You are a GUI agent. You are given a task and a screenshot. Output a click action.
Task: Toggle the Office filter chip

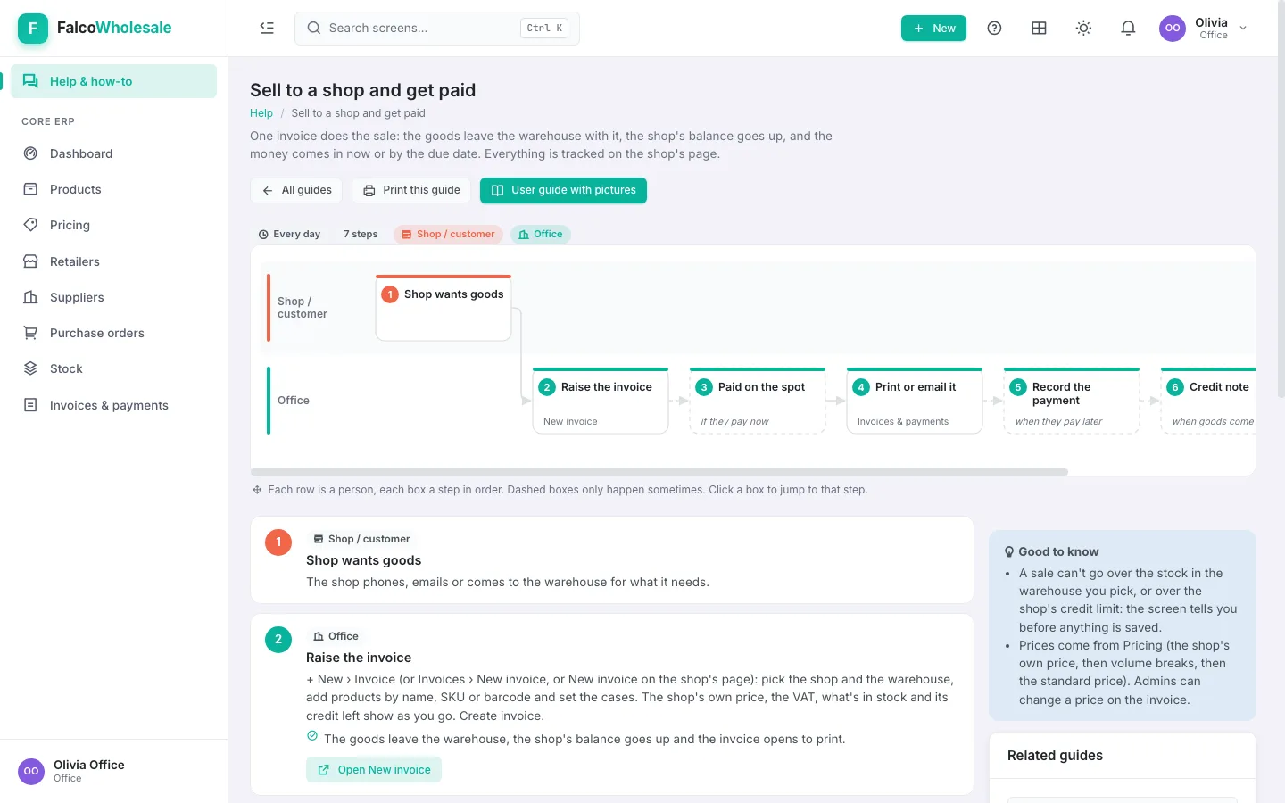pos(541,234)
